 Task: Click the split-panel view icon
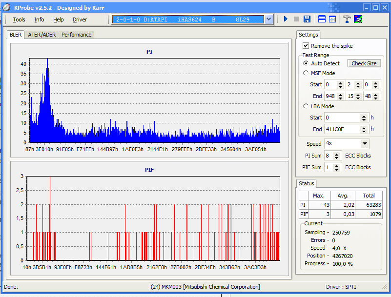(322, 19)
